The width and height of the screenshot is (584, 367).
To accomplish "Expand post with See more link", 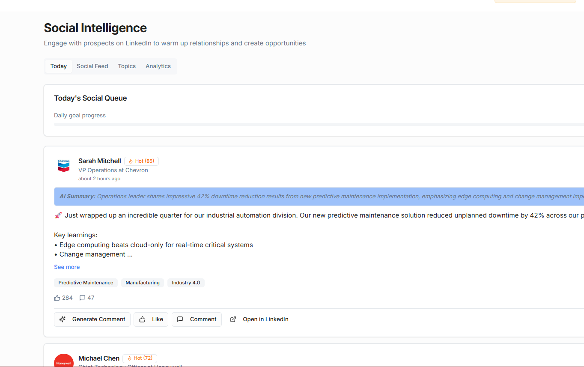I will pos(67,267).
